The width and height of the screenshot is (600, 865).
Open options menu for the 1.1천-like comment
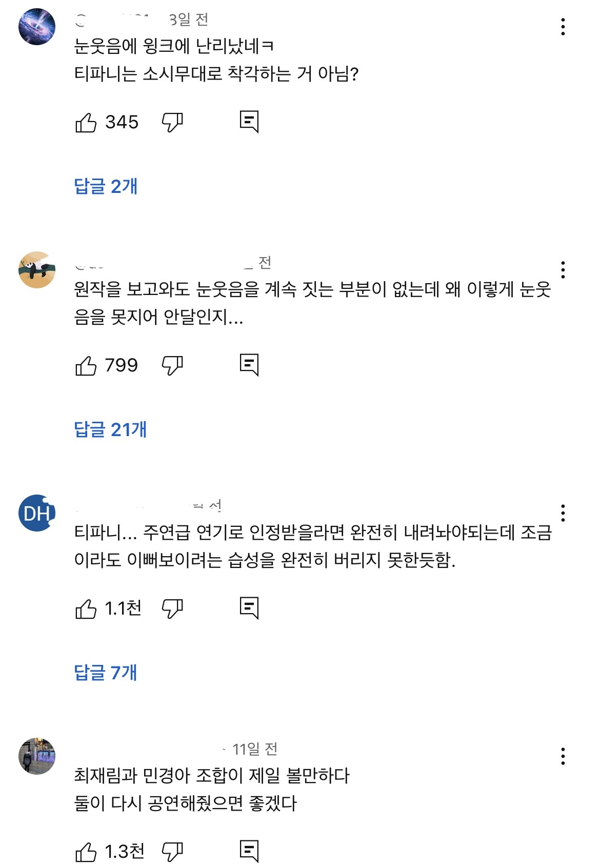click(x=563, y=513)
